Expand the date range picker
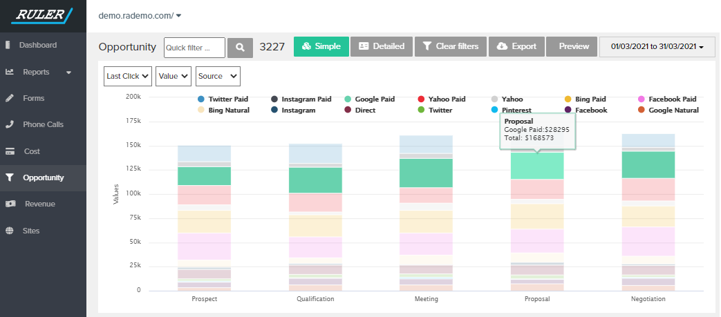The width and height of the screenshot is (721, 317). click(x=657, y=47)
